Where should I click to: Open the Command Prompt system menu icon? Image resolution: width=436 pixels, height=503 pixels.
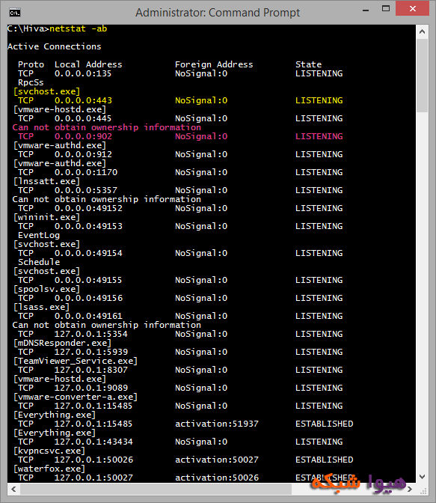point(15,13)
